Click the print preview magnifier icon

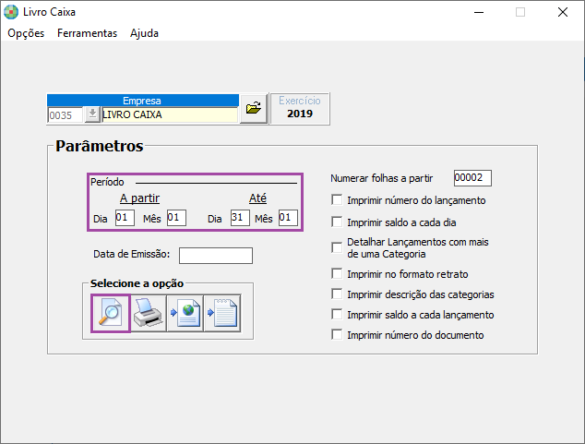click(111, 313)
